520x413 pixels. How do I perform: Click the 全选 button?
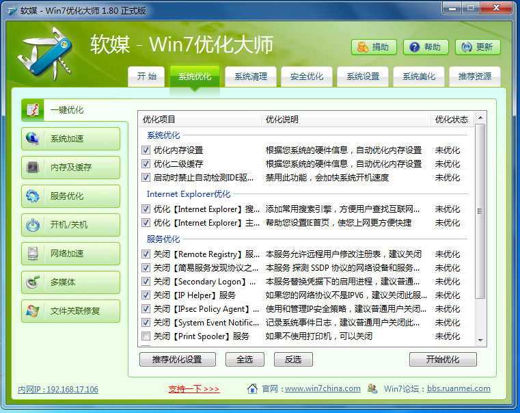point(245,359)
